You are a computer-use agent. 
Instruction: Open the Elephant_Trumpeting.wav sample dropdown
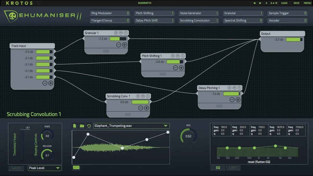(131, 126)
